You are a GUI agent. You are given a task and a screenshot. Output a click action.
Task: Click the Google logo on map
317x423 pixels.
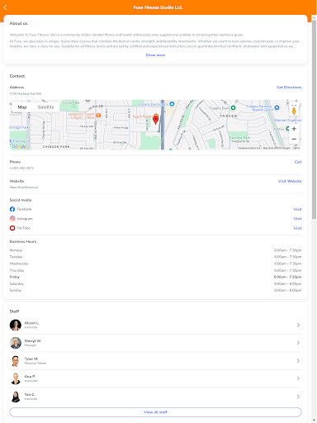pos(19,146)
